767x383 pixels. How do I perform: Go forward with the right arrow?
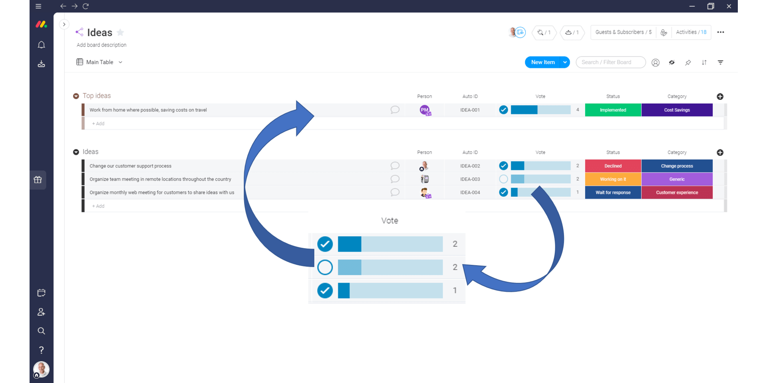[x=74, y=6]
